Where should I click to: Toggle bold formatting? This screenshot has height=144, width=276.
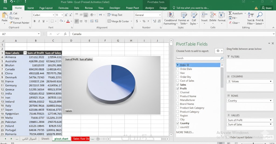[x=34, y=21]
